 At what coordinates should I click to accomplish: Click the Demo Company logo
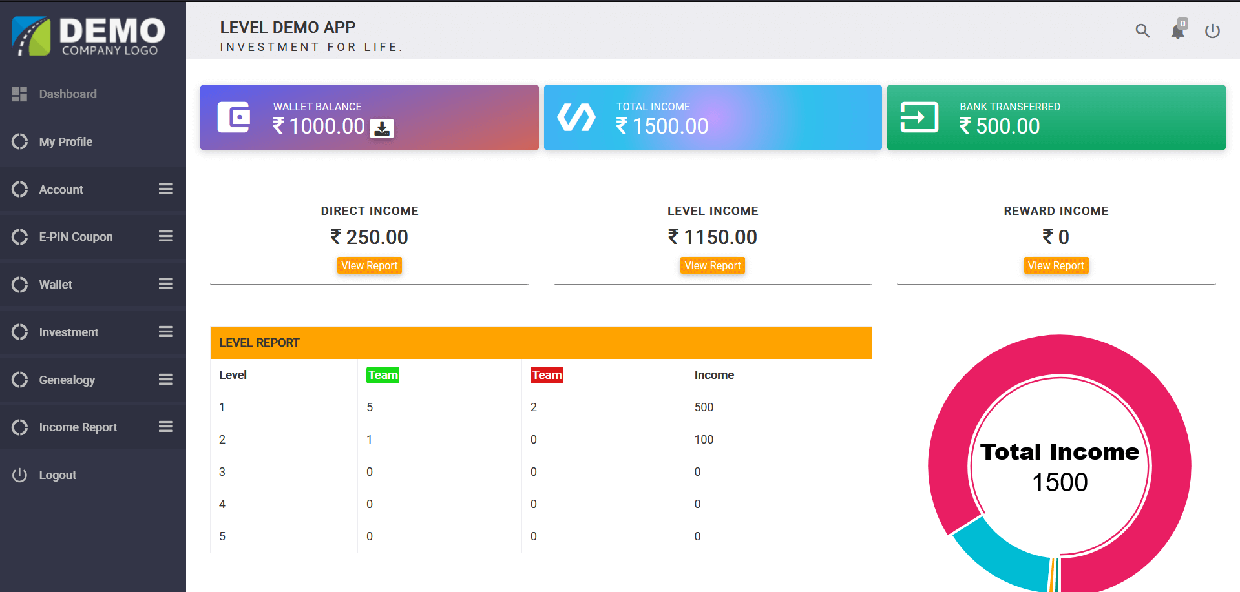coord(89,36)
